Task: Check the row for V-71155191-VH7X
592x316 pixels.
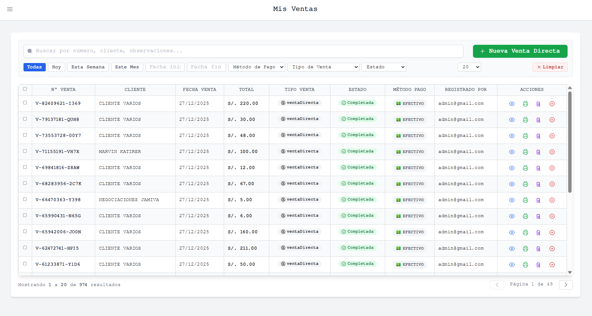Action: point(25,151)
